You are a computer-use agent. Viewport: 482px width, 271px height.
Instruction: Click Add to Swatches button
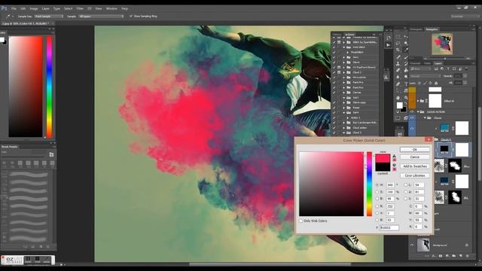(415, 166)
